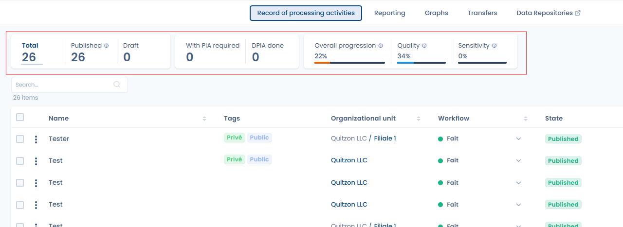
Task: Open the three-dot menu for Tester row
Action: tap(36, 140)
